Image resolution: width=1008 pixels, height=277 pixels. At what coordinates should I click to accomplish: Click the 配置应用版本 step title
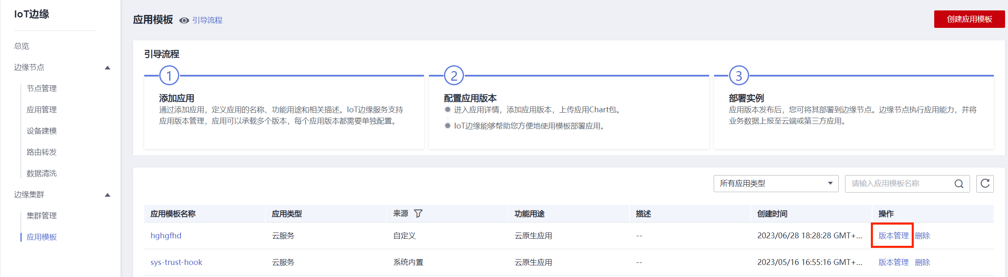coord(470,98)
